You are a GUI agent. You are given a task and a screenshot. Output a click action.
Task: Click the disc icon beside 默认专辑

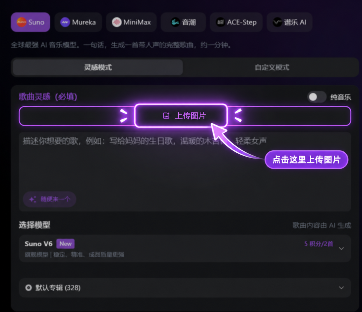click(28, 288)
